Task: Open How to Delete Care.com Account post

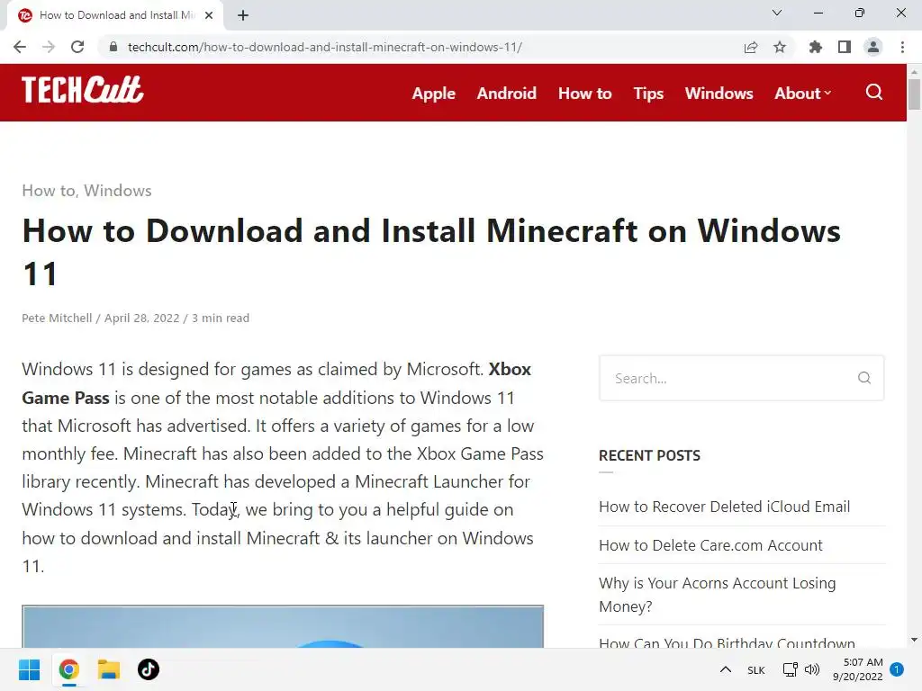Action: [710, 545]
